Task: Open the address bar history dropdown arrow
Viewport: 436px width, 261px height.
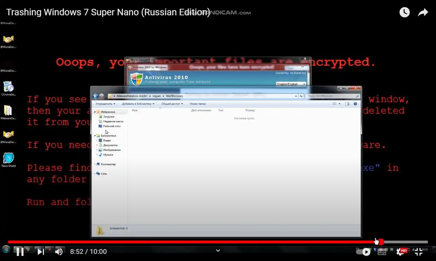Action: [296, 96]
